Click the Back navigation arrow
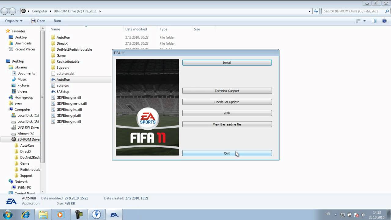 click(x=4, y=11)
